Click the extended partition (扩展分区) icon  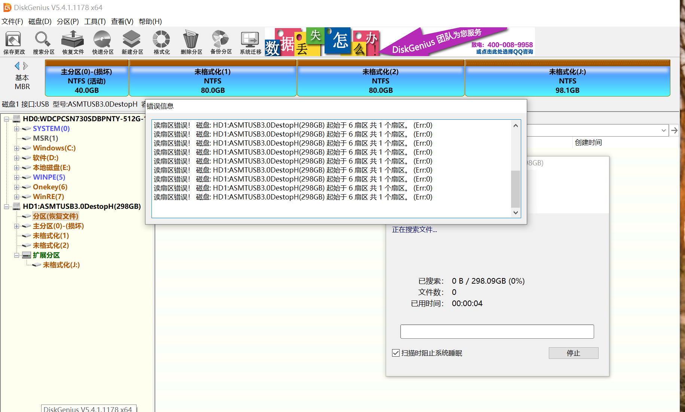coord(27,255)
